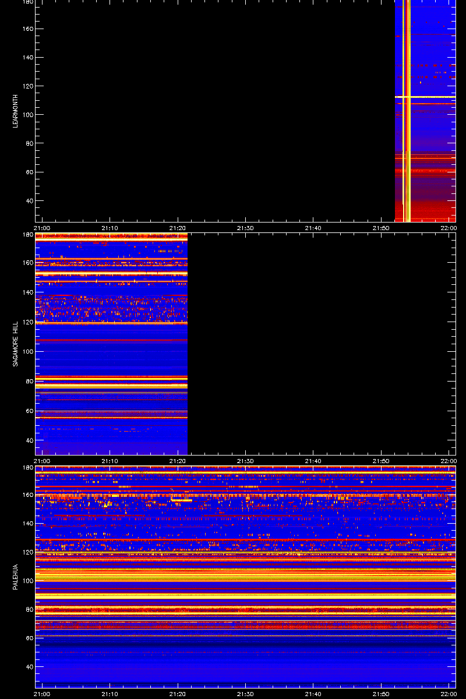Click 21:50 time label under Palehua panel

tap(381, 694)
